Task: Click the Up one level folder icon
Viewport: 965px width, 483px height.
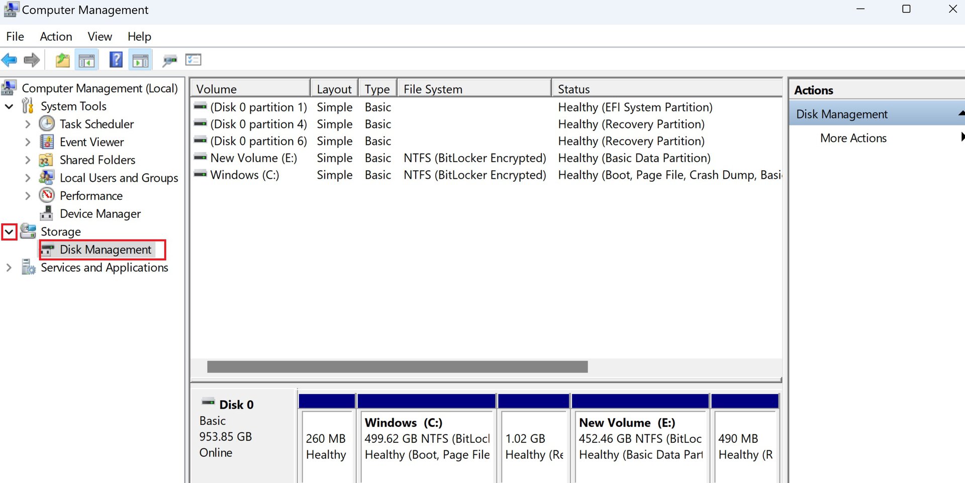Action: 62,60
